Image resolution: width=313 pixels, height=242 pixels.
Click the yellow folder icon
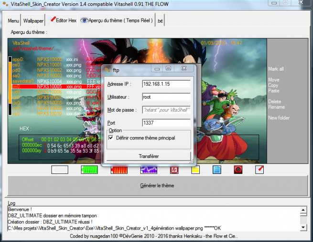point(195,169)
